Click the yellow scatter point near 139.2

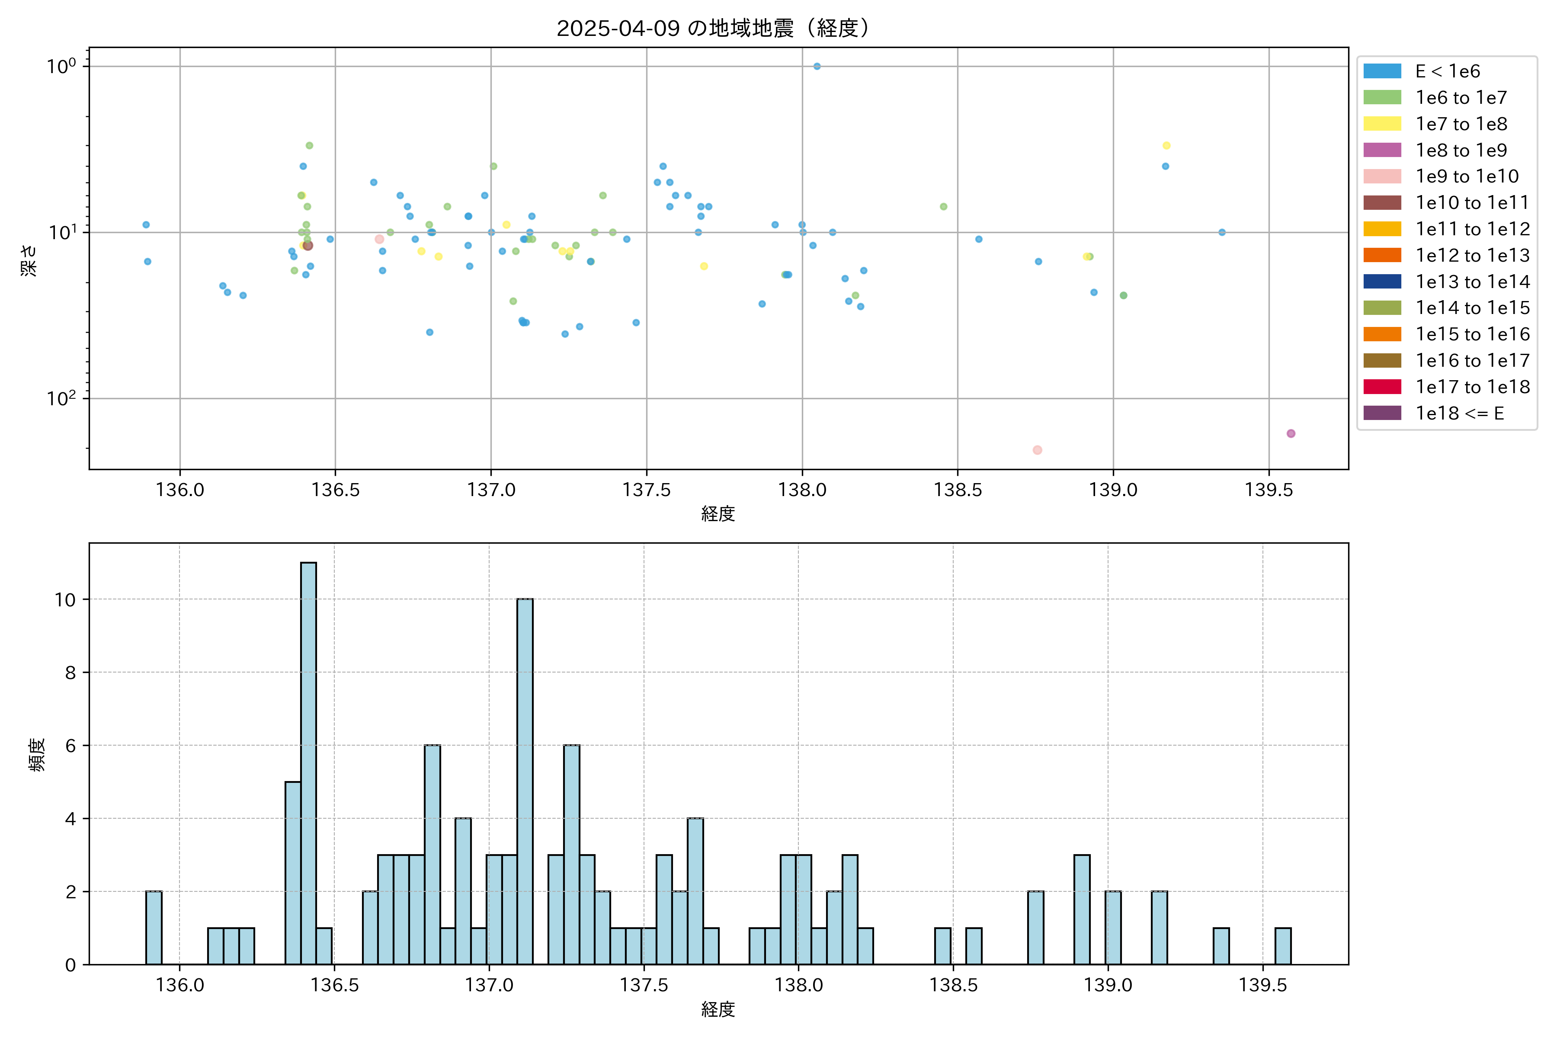[1166, 146]
